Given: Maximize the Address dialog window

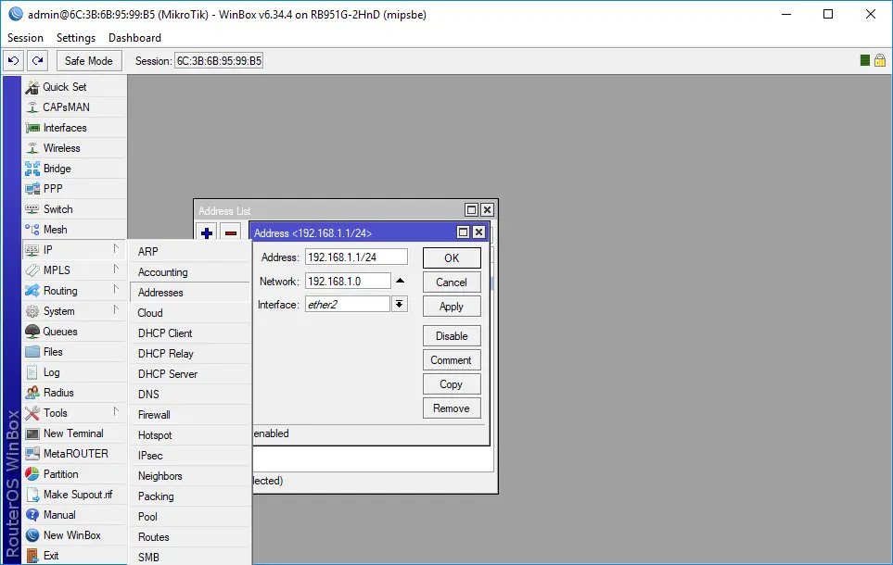Looking at the screenshot, I should tap(463, 232).
